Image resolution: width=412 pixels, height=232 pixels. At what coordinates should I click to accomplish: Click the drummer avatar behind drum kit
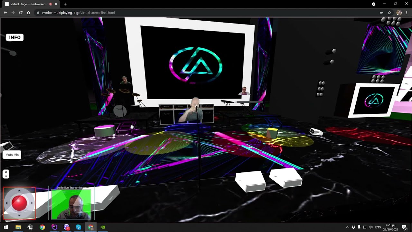point(125,81)
